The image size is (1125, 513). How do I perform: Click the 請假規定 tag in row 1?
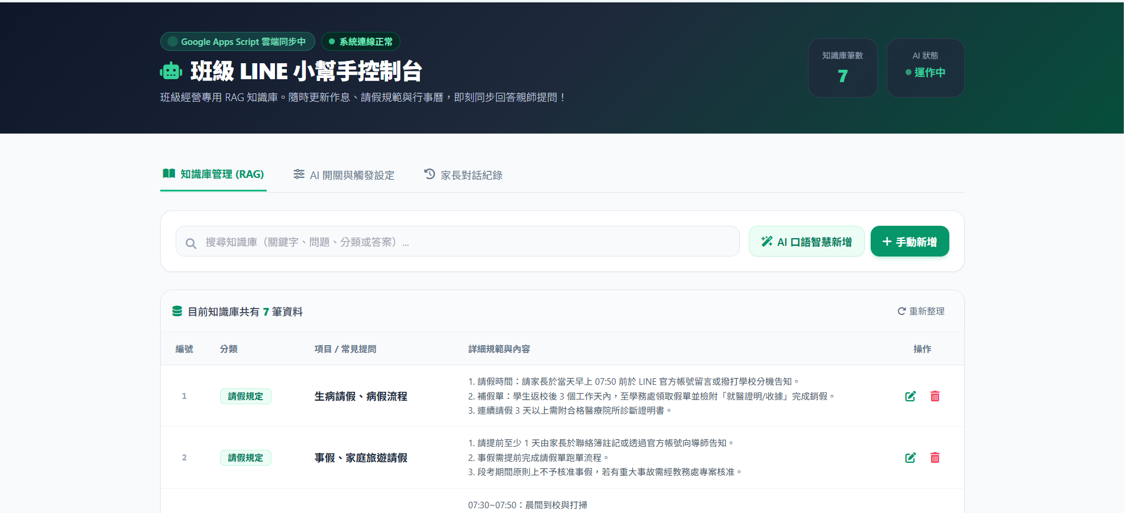click(x=245, y=396)
